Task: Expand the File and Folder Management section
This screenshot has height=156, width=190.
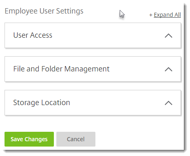Action: [x=93, y=69]
